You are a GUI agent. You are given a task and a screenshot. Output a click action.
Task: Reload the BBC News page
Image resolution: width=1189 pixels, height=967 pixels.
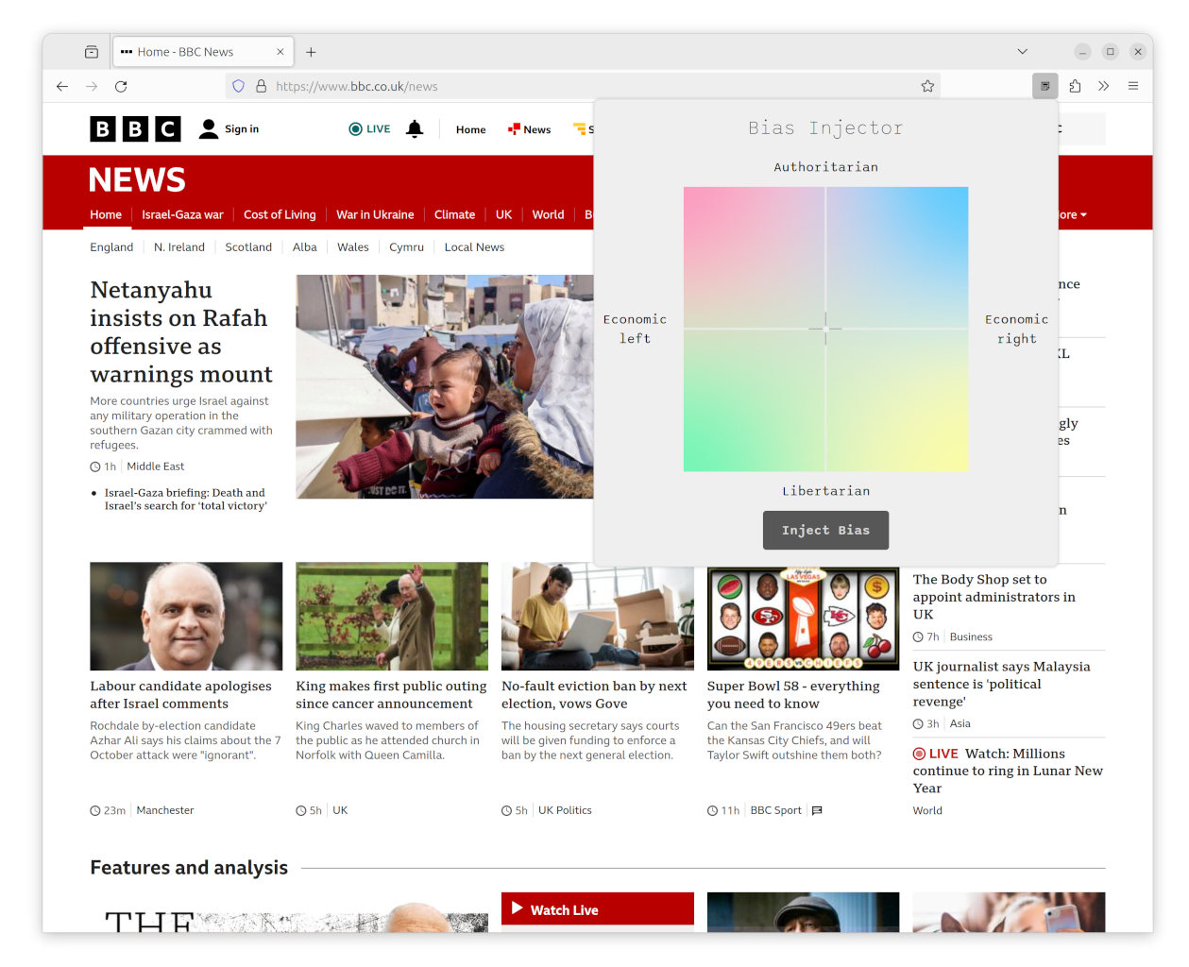(121, 86)
